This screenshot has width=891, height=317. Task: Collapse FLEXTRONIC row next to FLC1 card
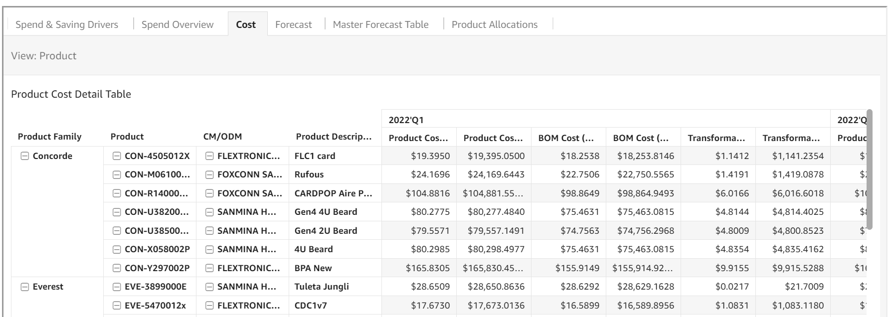[x=209, y=156]
